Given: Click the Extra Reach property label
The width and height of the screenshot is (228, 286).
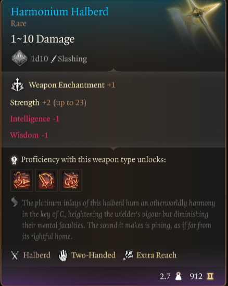Looking at the screenshot, I should (157, 255).
